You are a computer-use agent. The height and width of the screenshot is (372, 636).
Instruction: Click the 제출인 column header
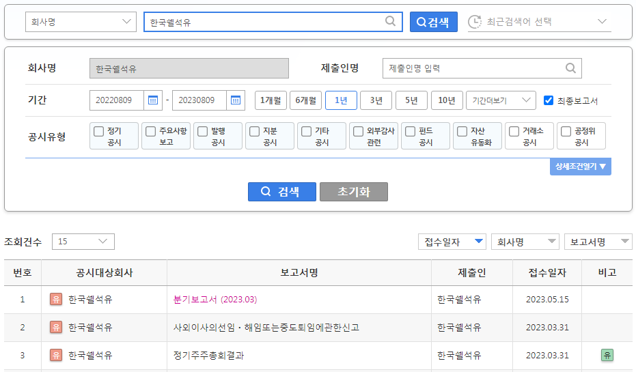pos(472,273)
